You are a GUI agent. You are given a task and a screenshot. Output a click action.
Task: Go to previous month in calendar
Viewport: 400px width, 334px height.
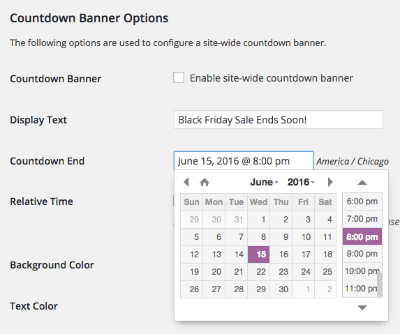(186, 182)
